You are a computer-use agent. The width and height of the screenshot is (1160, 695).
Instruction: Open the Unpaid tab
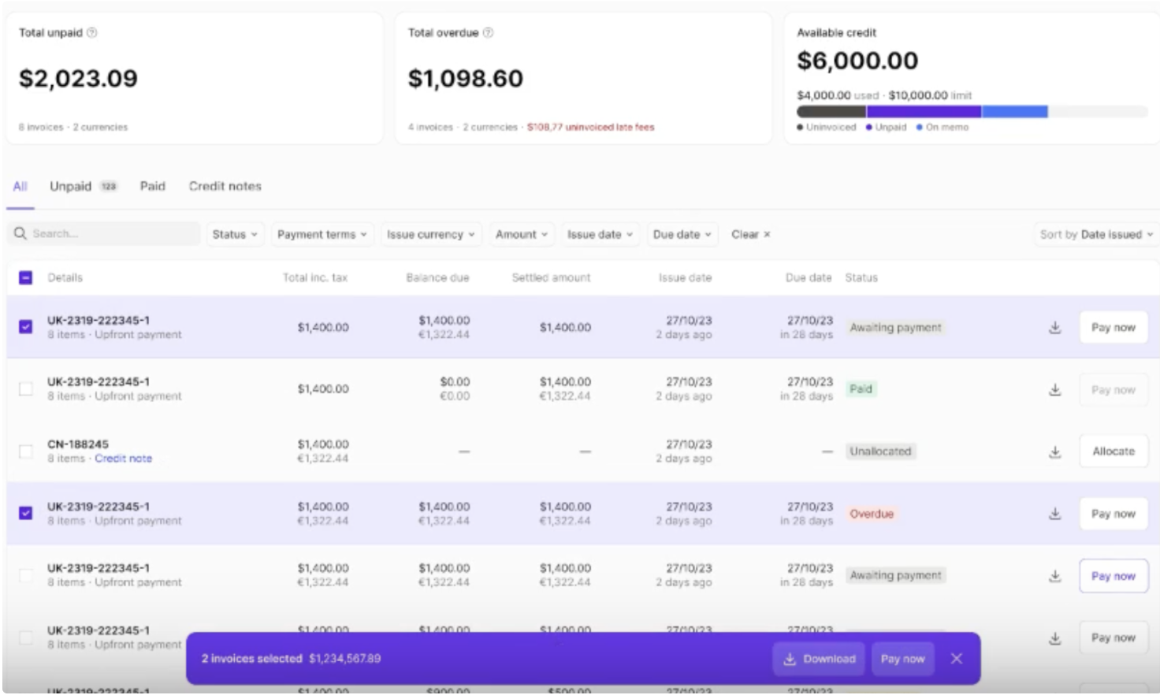71,186
